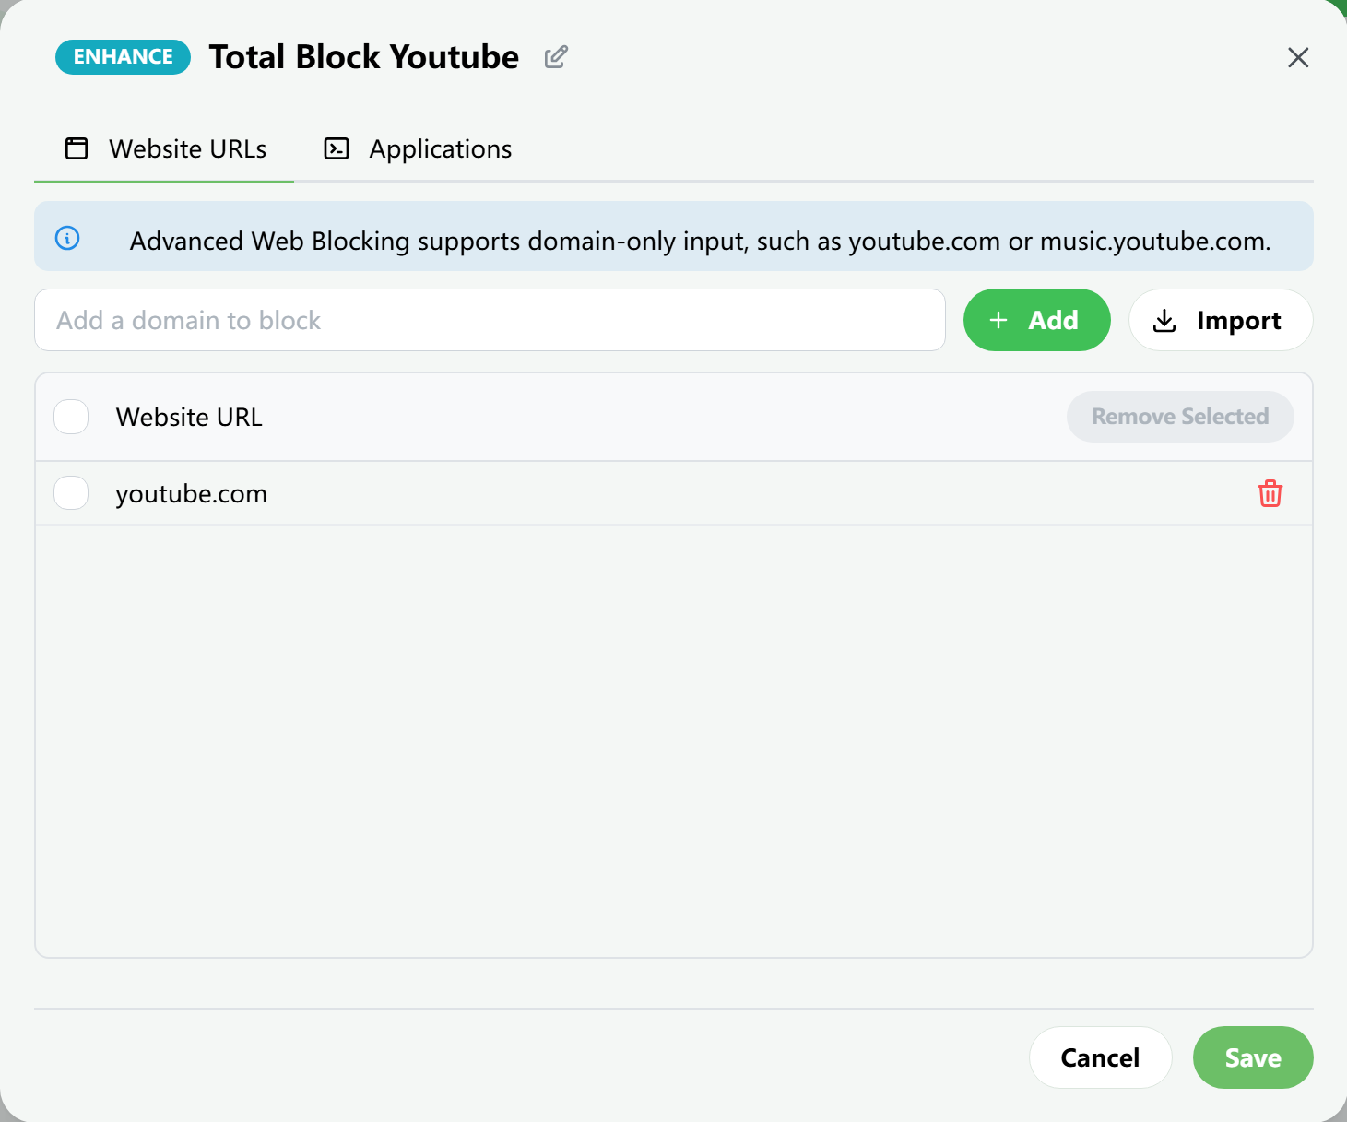The width and height of the screenshot is (1347, 1122).
Task: Edit the rule name with pencil icon
Action: [556, 57]
